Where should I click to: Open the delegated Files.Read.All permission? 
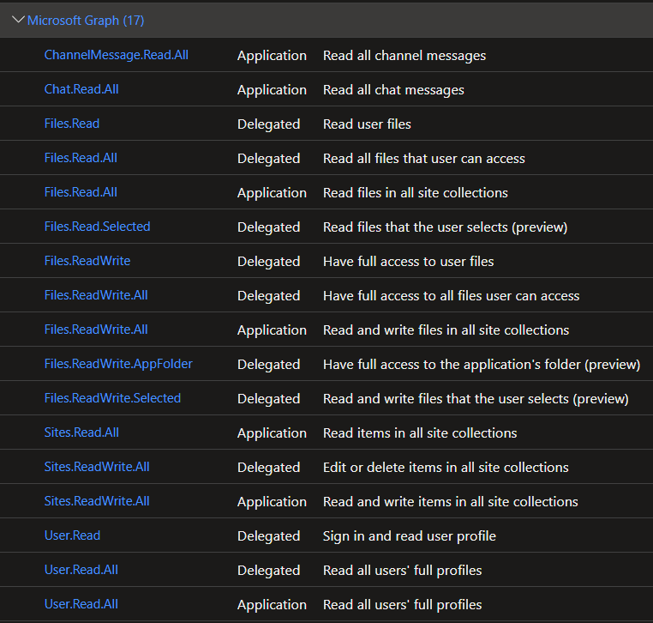(x=81, y=158)
